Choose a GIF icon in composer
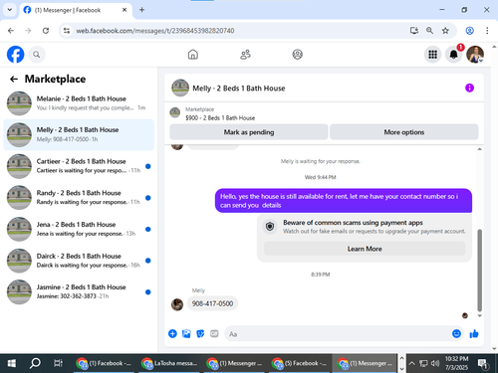The image size is (498, 373). click(x=214, y=333)
